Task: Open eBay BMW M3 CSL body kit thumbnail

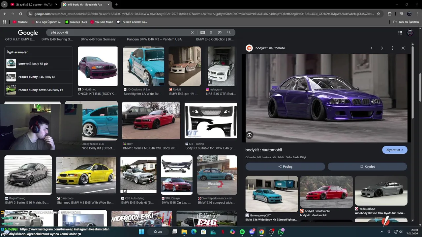Action: click(151, 120)
